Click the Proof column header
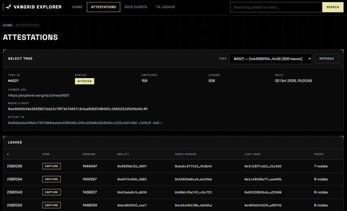The width and height of the screenshot is (347, 211). click(x=318, y=154)
